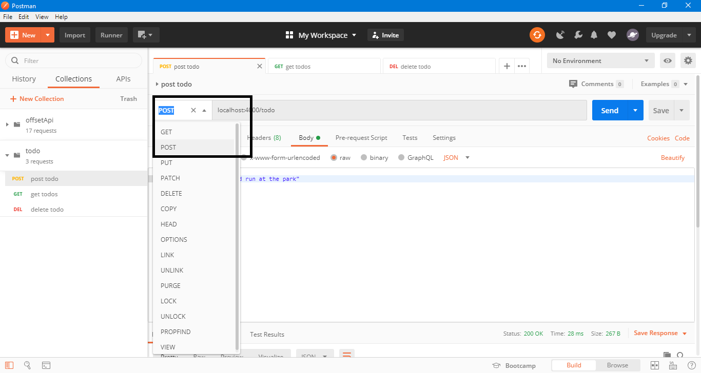Select the raw body radio button

tap(333, 157)
